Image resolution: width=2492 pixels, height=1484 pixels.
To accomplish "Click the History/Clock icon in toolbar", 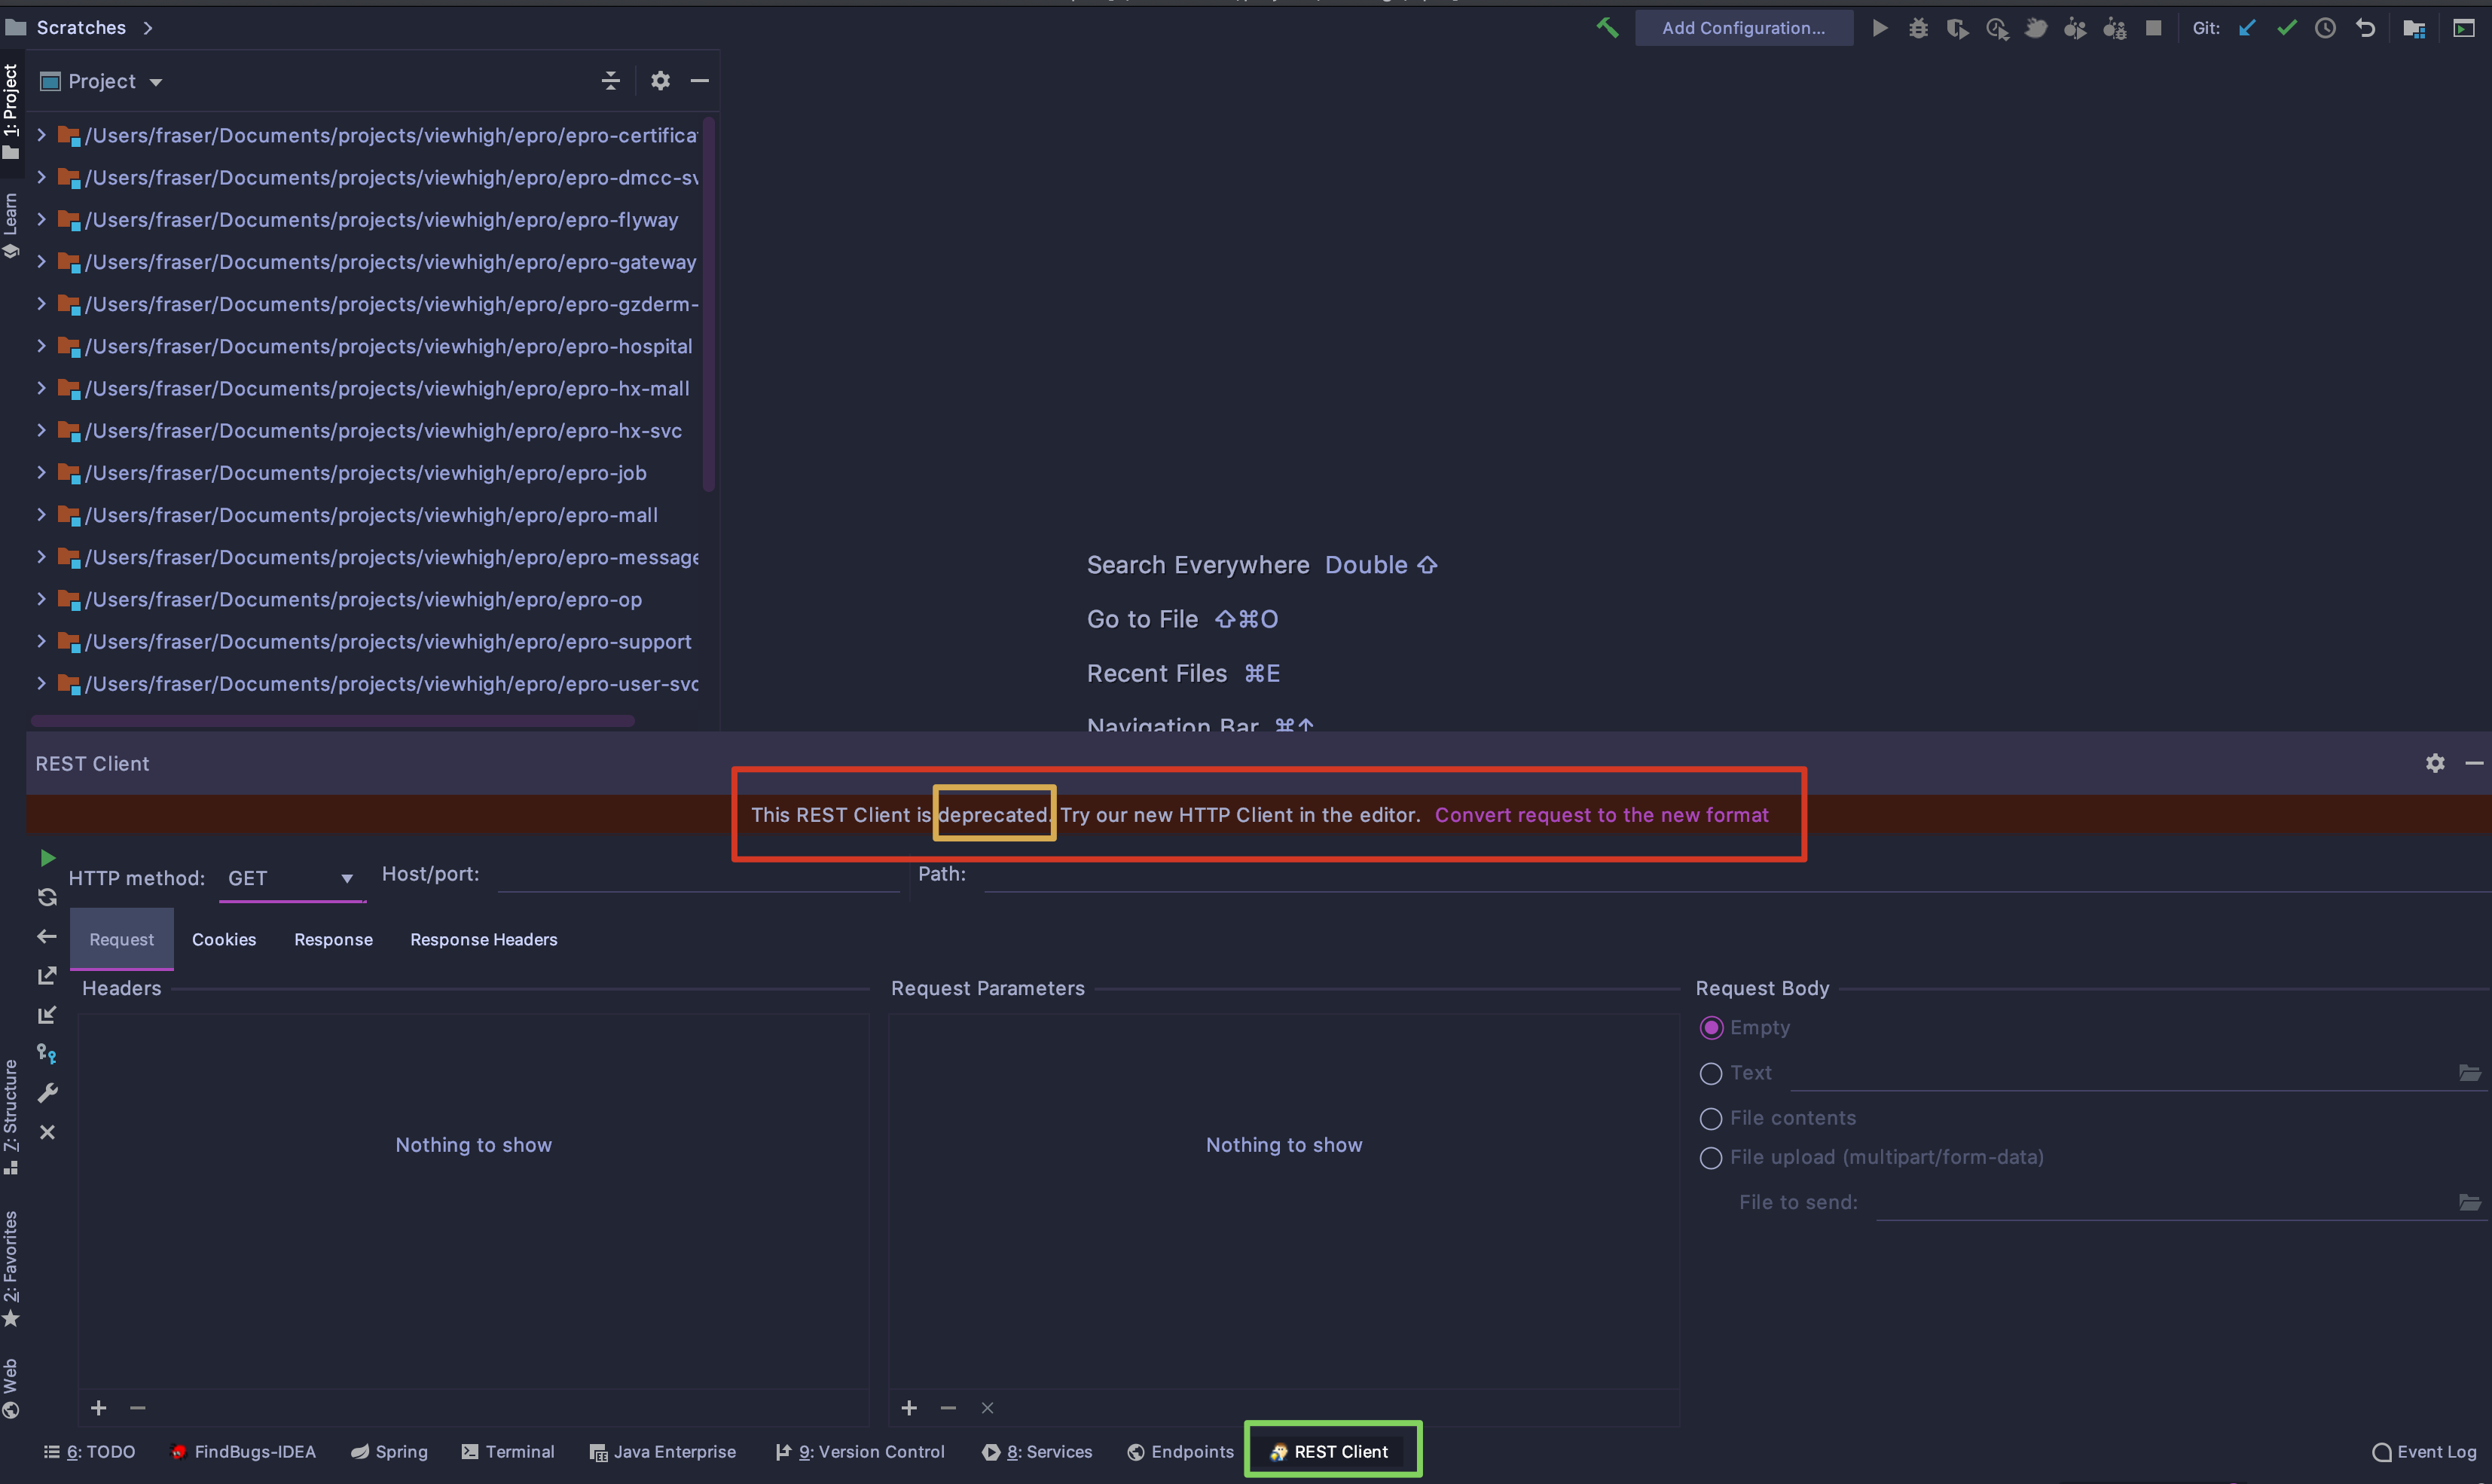I will (2326, 26).
